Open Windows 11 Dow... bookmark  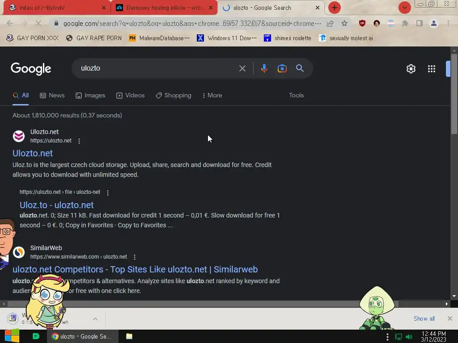227,38
